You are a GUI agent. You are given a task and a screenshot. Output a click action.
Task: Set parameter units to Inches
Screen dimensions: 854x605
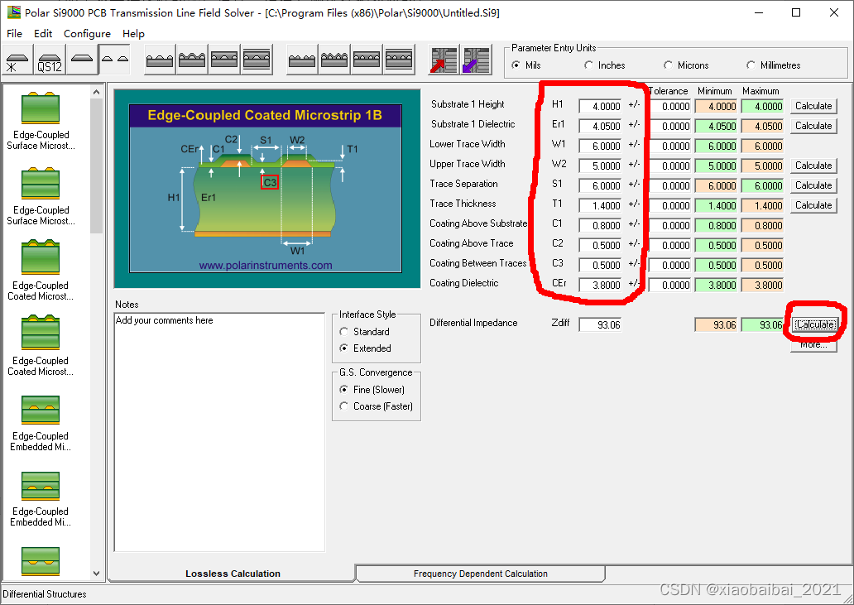605,65
